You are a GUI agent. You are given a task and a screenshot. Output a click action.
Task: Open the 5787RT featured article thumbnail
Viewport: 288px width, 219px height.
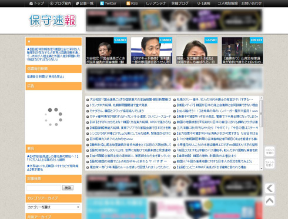click(106, 51)
